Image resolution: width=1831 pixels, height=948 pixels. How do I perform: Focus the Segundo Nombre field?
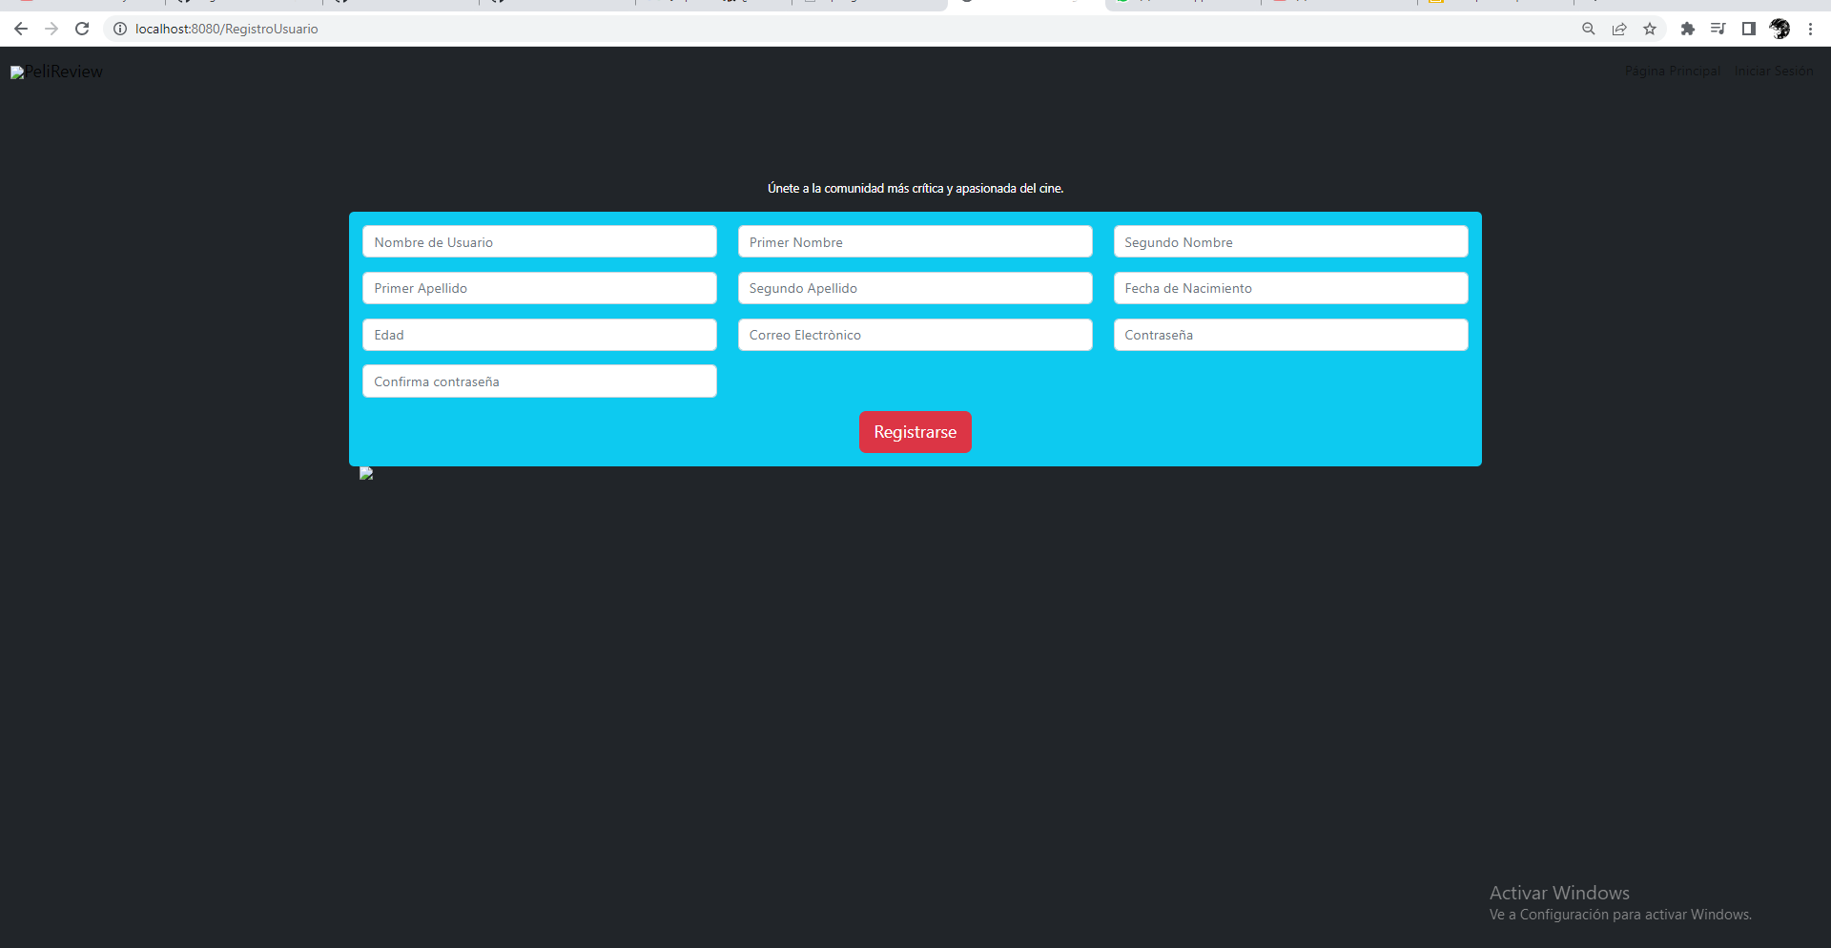pyautogui.click(x=1291, y=241)
